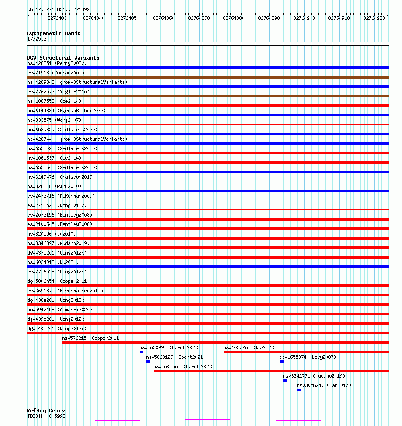The image size is (402, 426).
Task: Click the Cytogenetic Bands track title
Action: click(x=54, y=33)
